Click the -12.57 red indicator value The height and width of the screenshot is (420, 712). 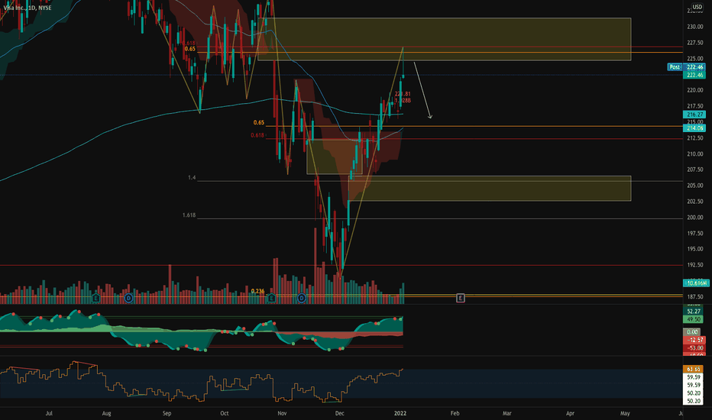(694, 340)
